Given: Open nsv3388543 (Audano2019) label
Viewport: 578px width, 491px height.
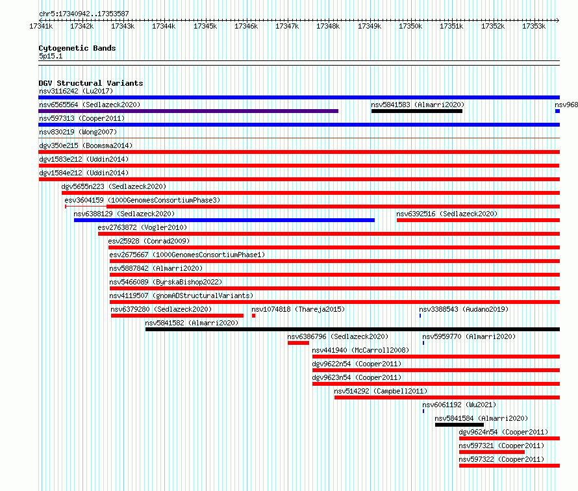Looking at the screenshot, I should pyautogui.click(x=464, y=309).
